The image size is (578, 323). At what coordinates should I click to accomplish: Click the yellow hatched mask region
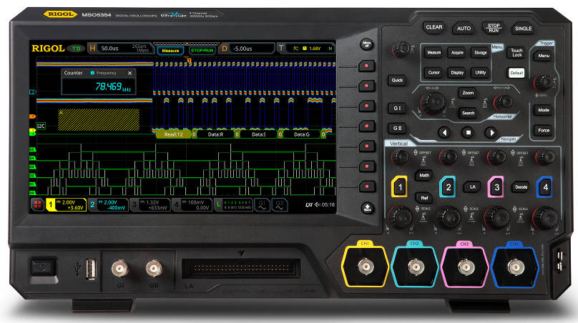pyautogui.click(x=99, y=120)
